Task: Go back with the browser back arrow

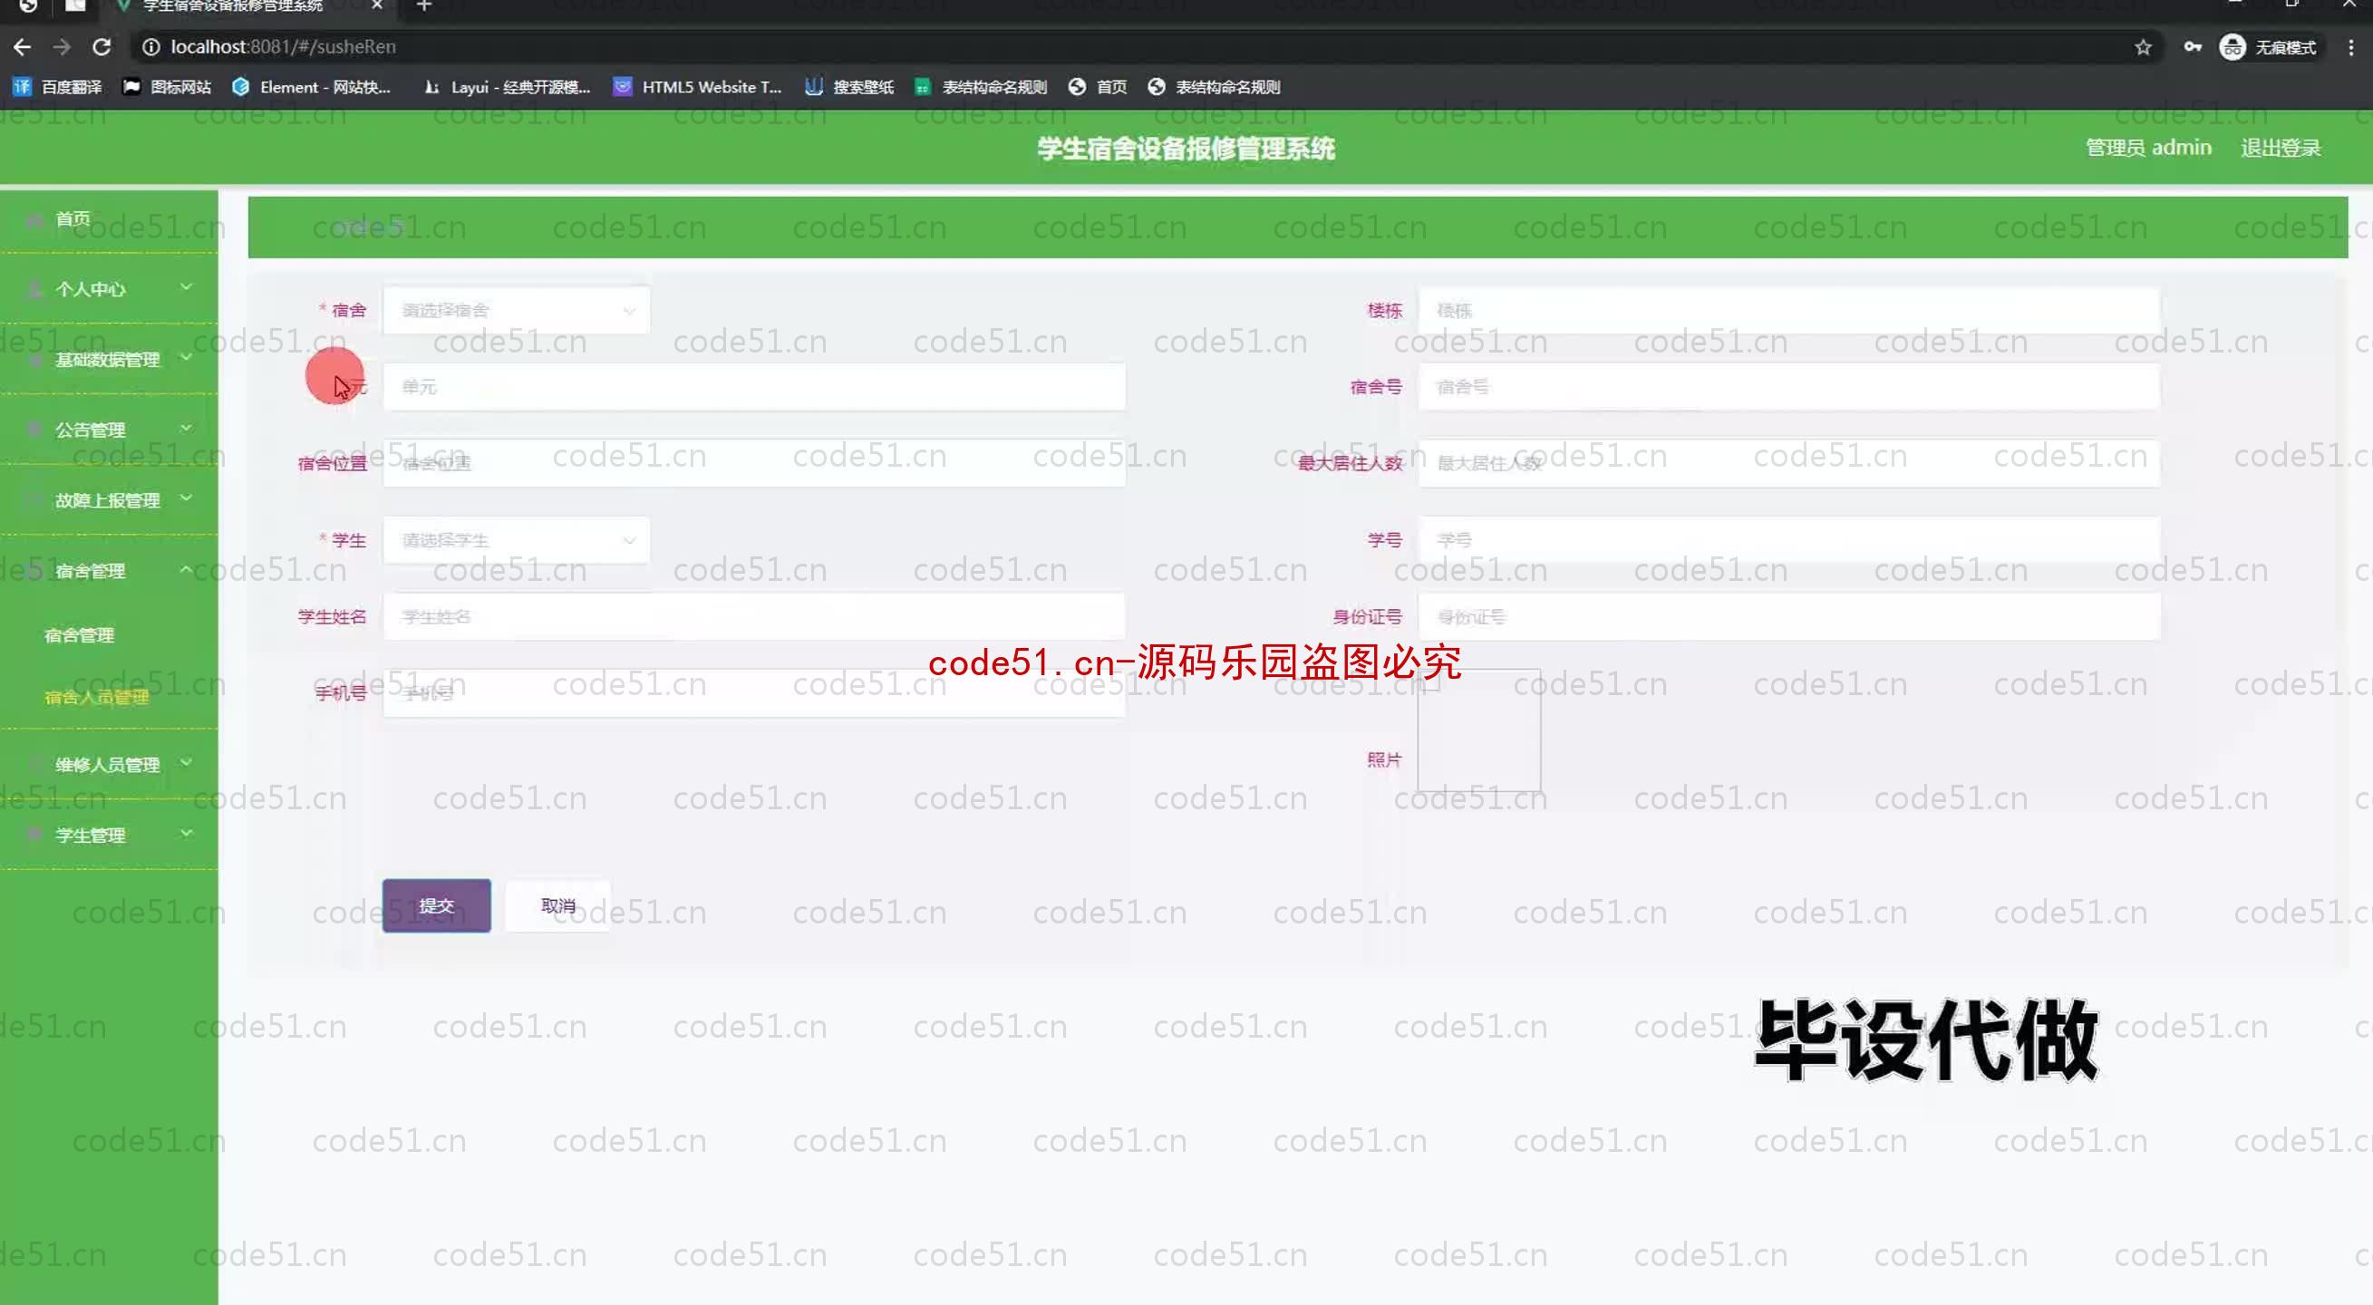Action: [22, 47]
